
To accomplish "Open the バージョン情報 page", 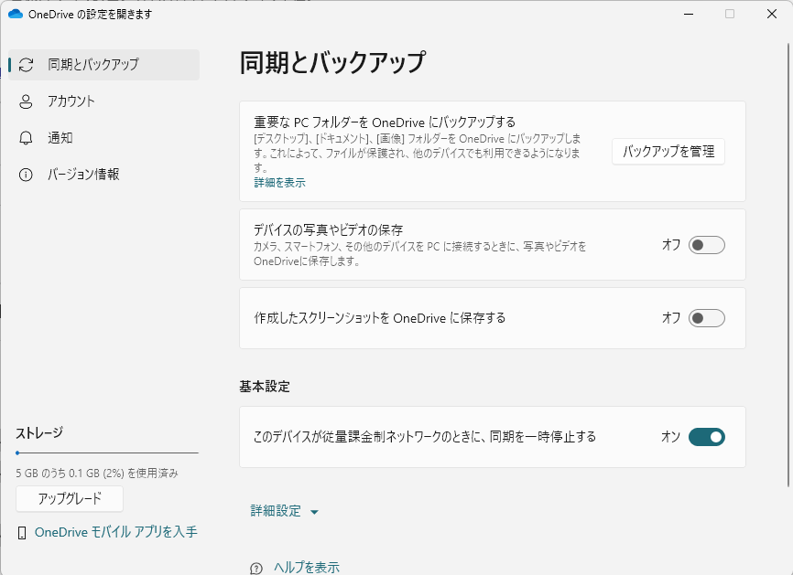I will pyautogui.click(x=104, y=175).
